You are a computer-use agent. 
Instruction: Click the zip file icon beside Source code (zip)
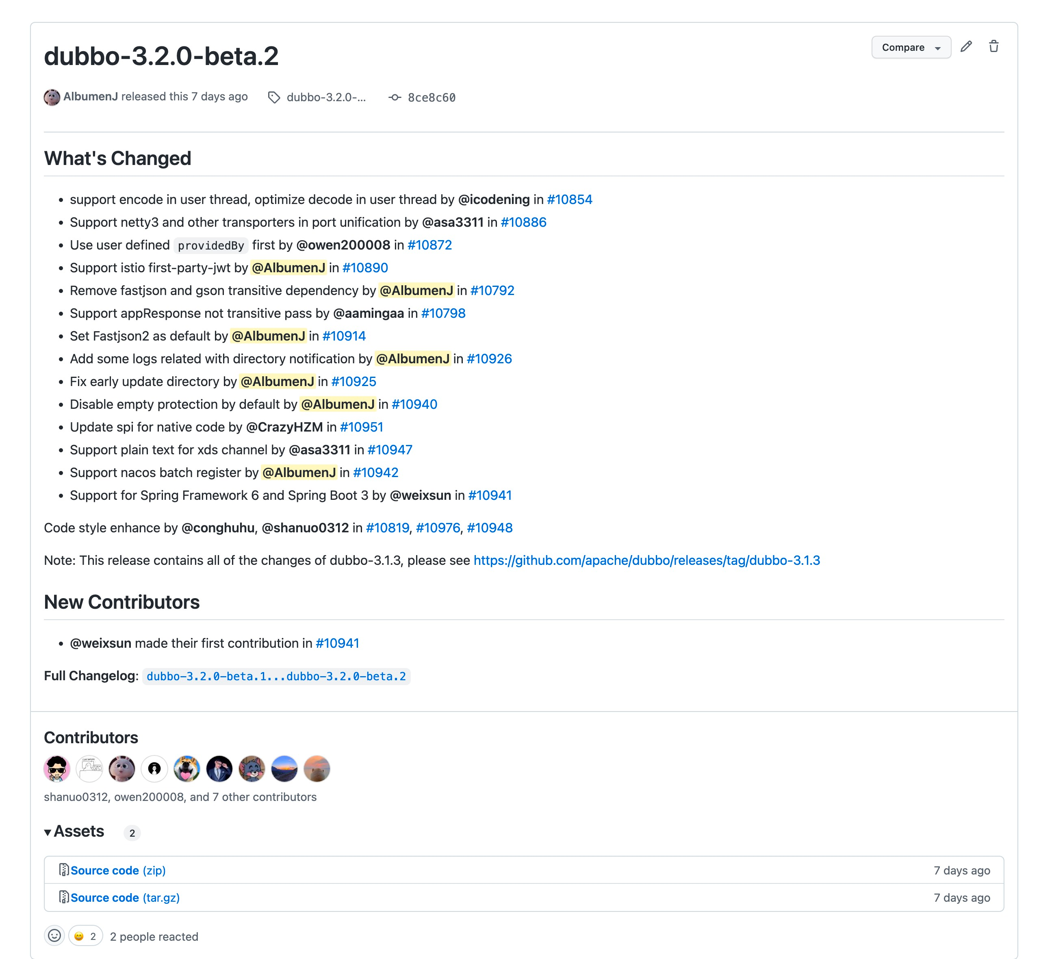(63, 870)
